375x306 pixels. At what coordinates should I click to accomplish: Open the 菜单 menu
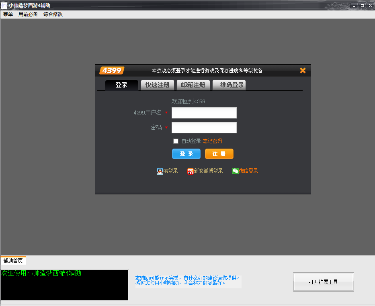point(8,14)
